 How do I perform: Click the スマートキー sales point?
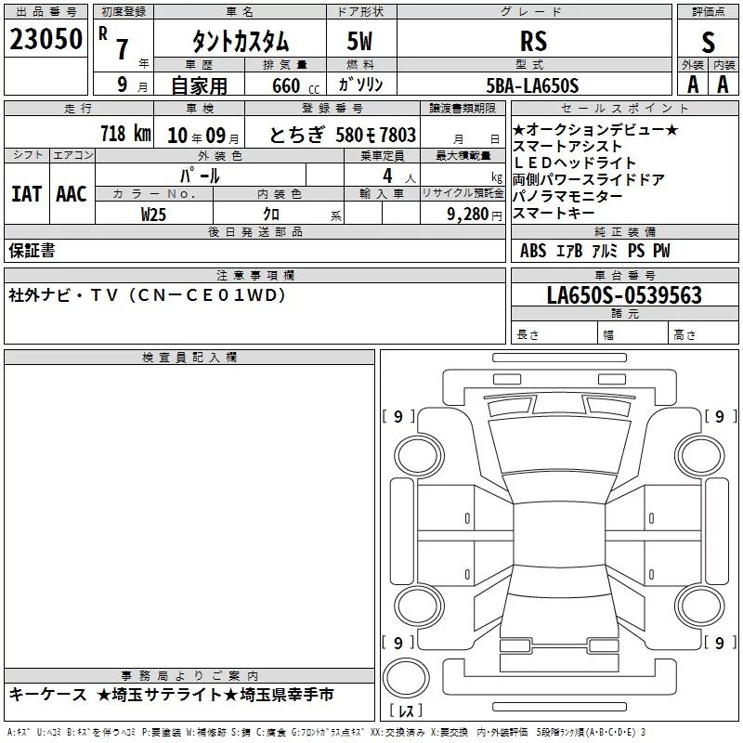coord(554,213)
